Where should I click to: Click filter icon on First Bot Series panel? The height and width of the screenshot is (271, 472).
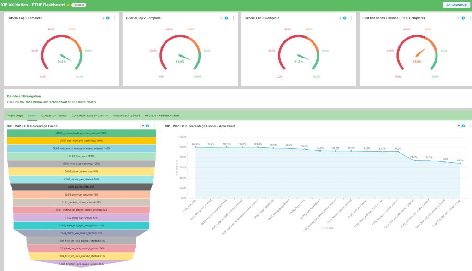(459, 18)
